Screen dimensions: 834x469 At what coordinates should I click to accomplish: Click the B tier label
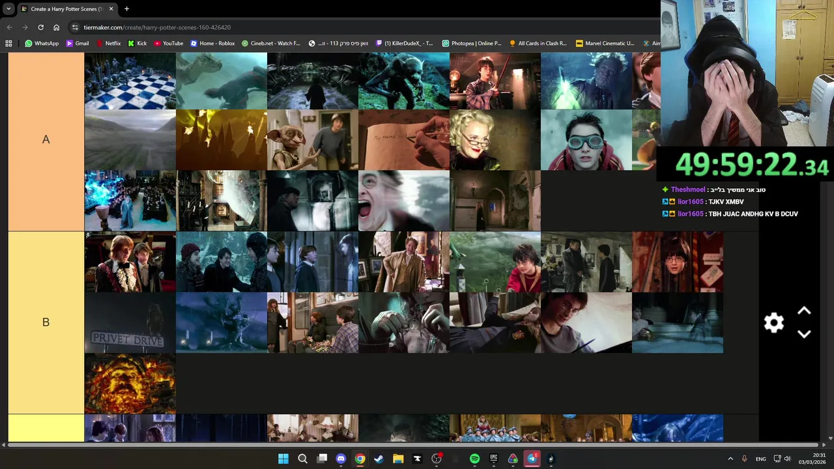[46, 322]
